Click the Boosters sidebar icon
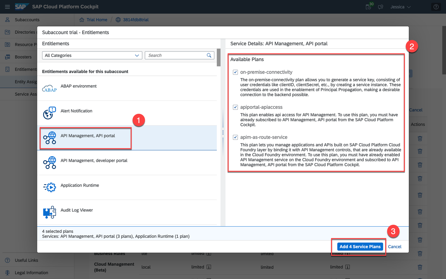 click(x=7, y=57)
